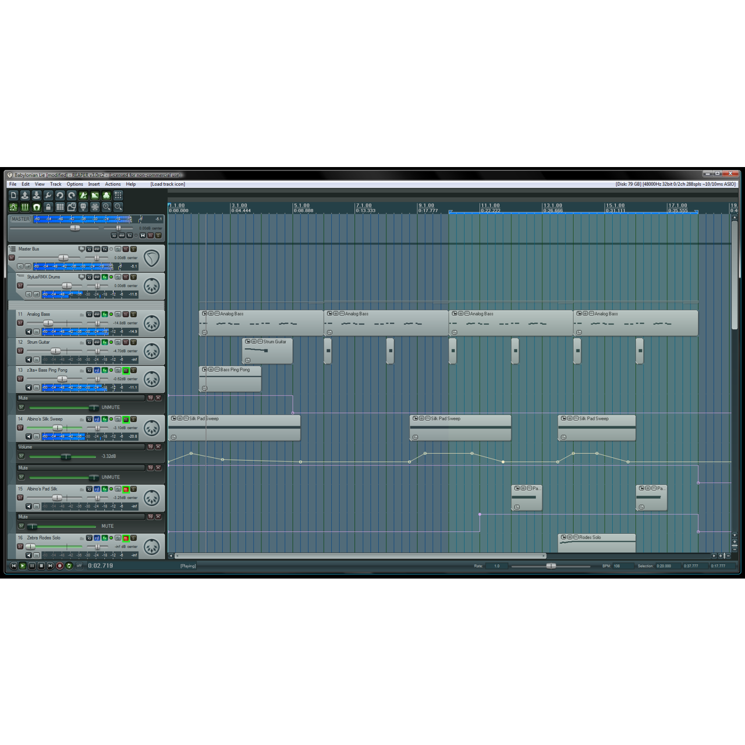
Task: Toggle locking with the padlock icon
Action: (48, 207)
